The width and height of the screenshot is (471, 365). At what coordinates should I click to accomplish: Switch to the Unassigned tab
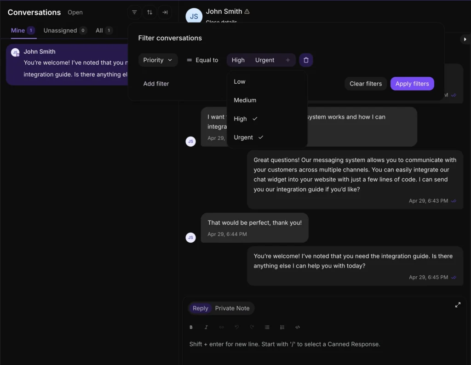[65, 31]
